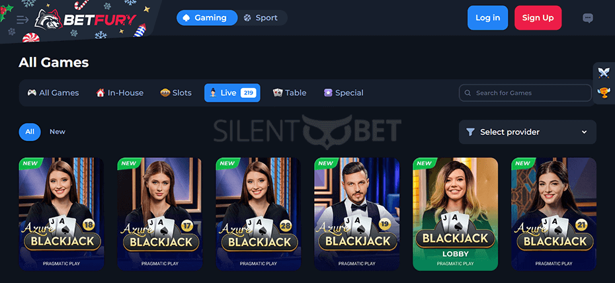Show only New games filter
This screenshot has width=615, height=283.
[58, 132]
